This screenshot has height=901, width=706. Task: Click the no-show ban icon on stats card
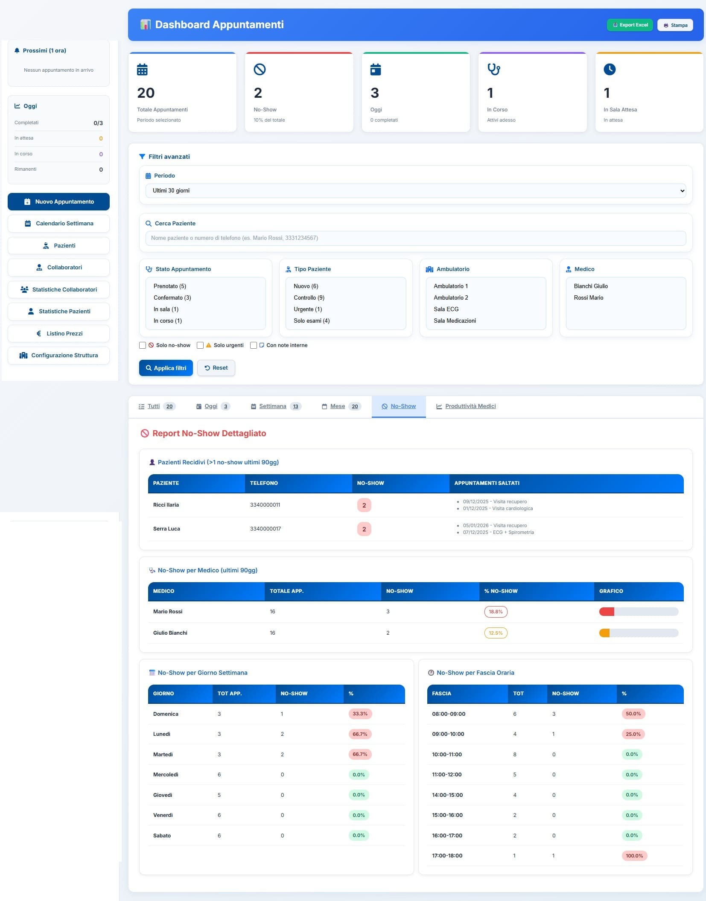point(260,69)
